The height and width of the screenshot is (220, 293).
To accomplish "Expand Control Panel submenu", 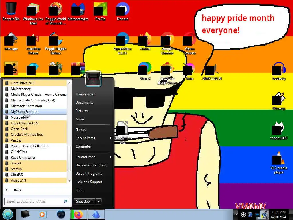I will pos(93,157).
